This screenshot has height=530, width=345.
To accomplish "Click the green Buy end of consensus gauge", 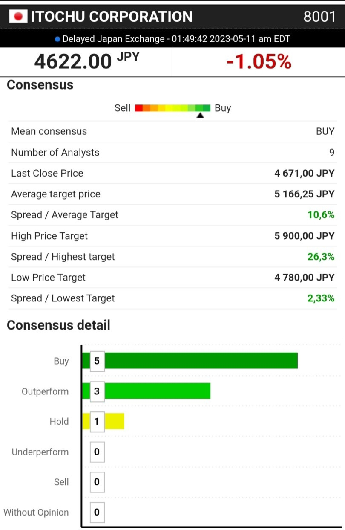I will [x=206, y=108].
